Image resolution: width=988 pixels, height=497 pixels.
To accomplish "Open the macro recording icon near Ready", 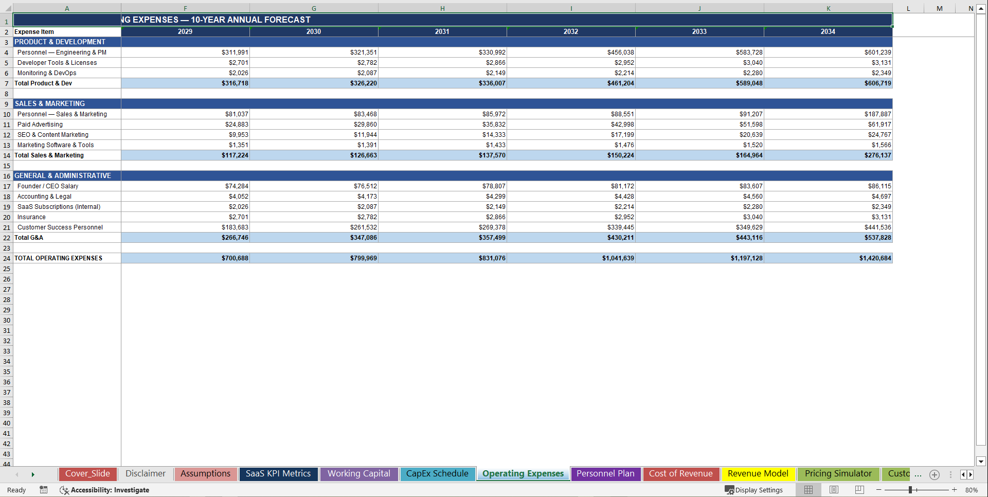I will coord(44,490).
